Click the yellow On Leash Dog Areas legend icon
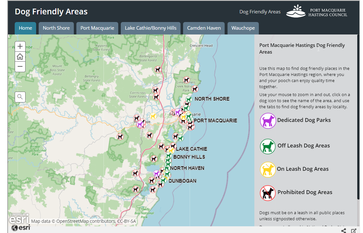363x233 pixels. click(268, 169)
